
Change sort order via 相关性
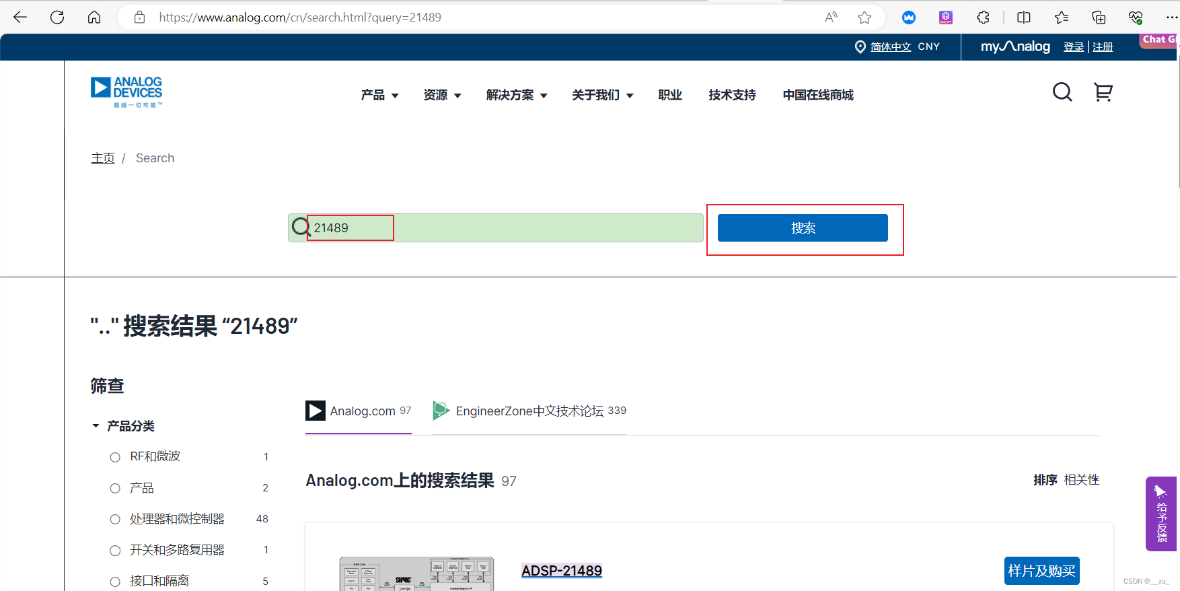[x=1082, y=480]
